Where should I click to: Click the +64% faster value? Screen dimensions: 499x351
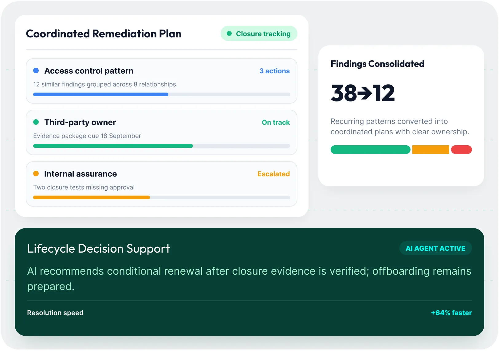tap(451, 313)
